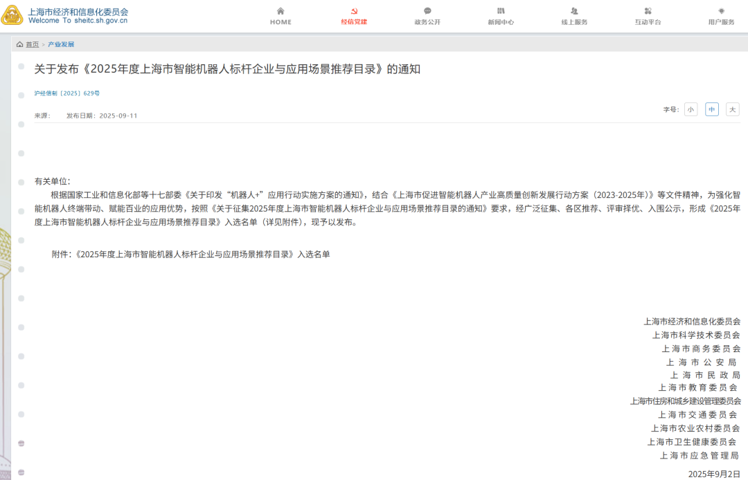Click the 首页 breadcrumb link

coord(30,44)
